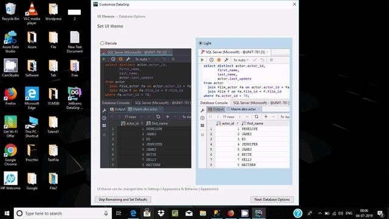The width and height of the screenshot is (389, 219).
Task: Select the TextFile folder on desktop
Action: coord(53,153)
